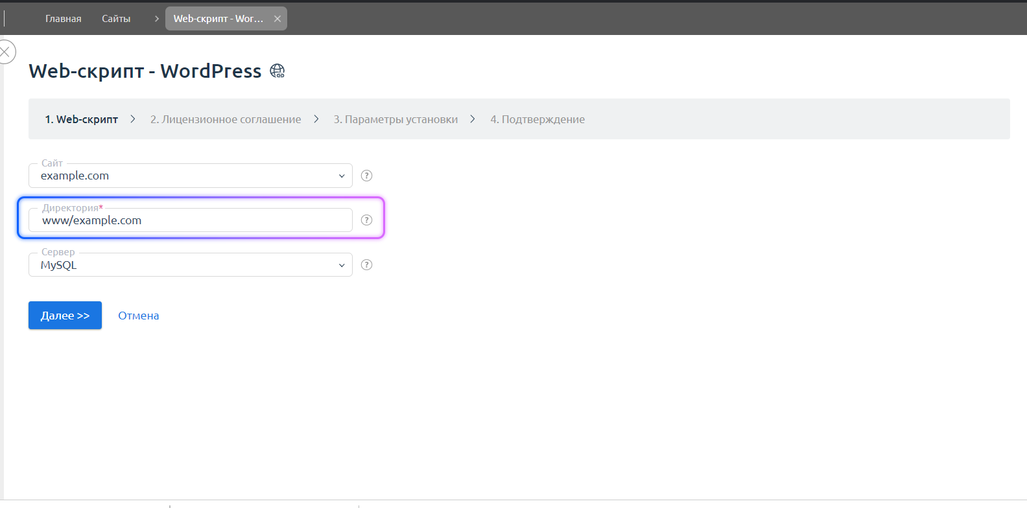Image resolution: width=1027 pixels, height=508 pixels.
Task: Open help for the Сайт field
Action: [x=366, y=176]
